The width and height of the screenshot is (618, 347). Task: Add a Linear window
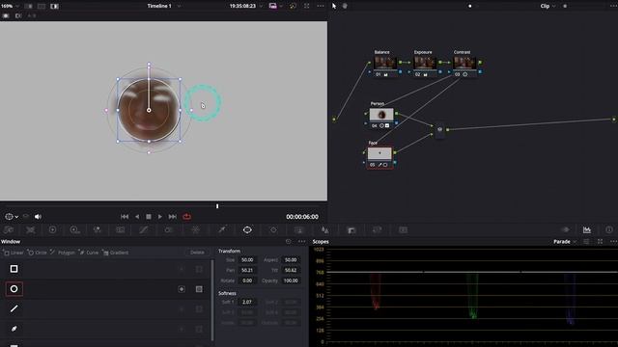[x=14, y=253]
